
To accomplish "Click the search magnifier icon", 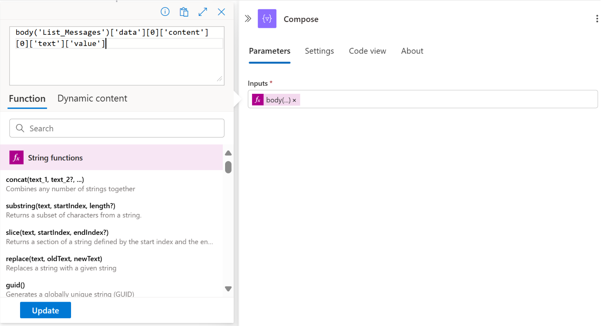I will click(20, 128).
